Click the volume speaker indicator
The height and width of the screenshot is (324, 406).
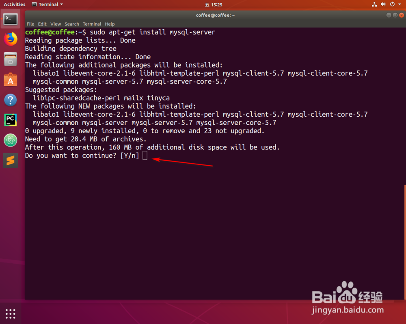point(382,4)
